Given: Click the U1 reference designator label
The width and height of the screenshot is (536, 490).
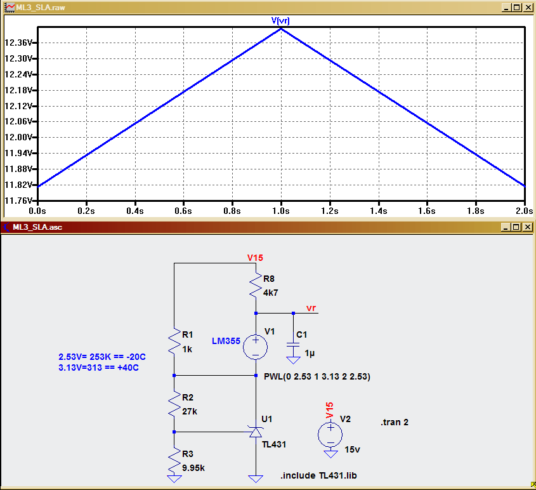Looking at the screenshot, I should coord(266,419).
